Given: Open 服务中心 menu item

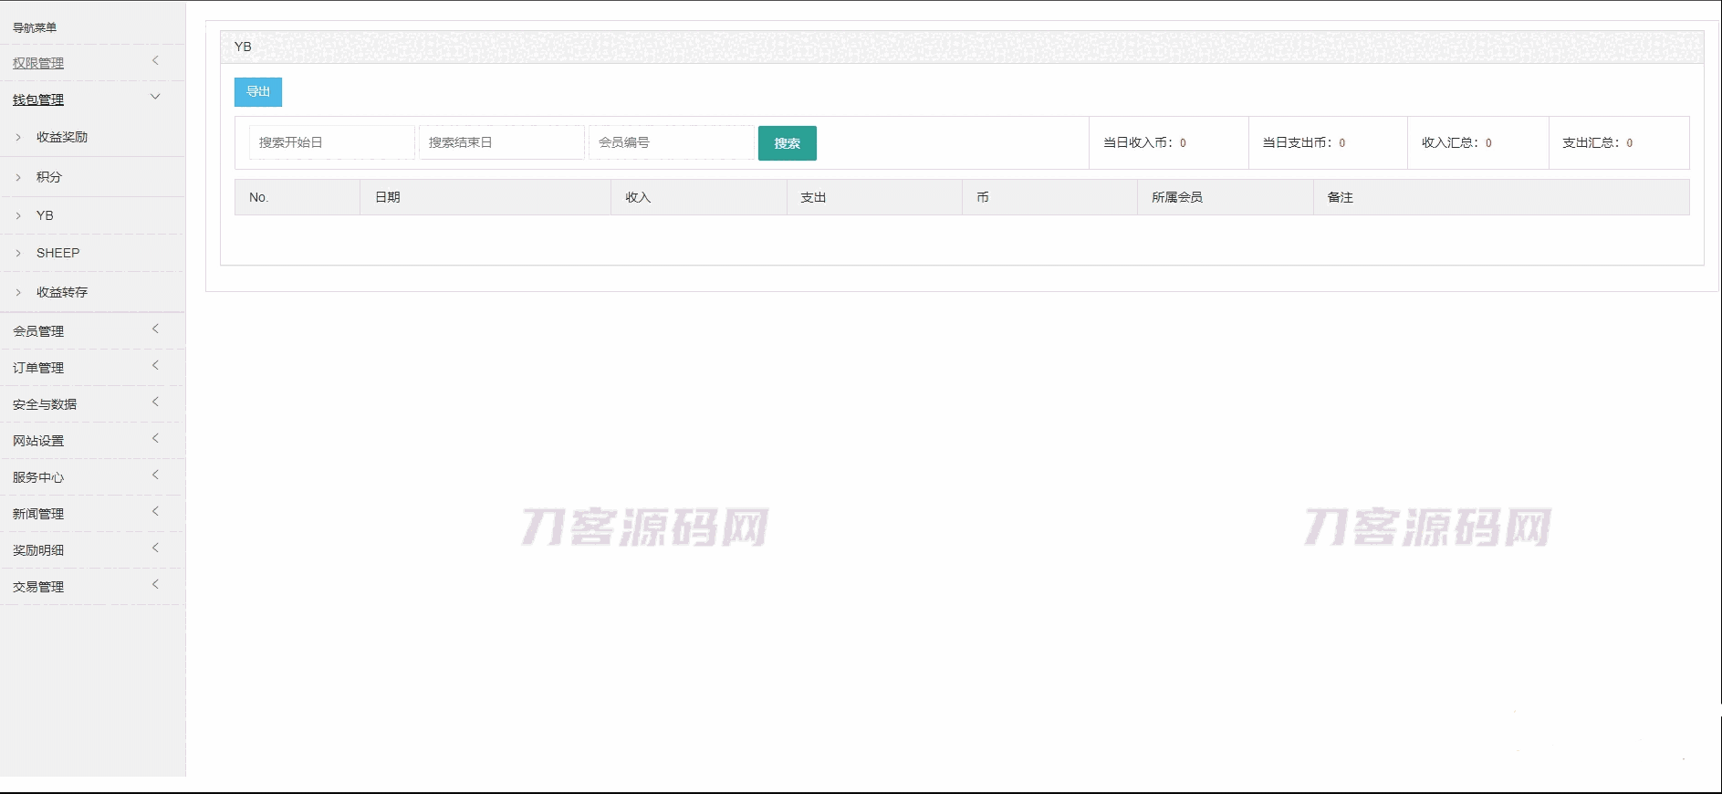Looking at the screenshot, I should point(38,477).
